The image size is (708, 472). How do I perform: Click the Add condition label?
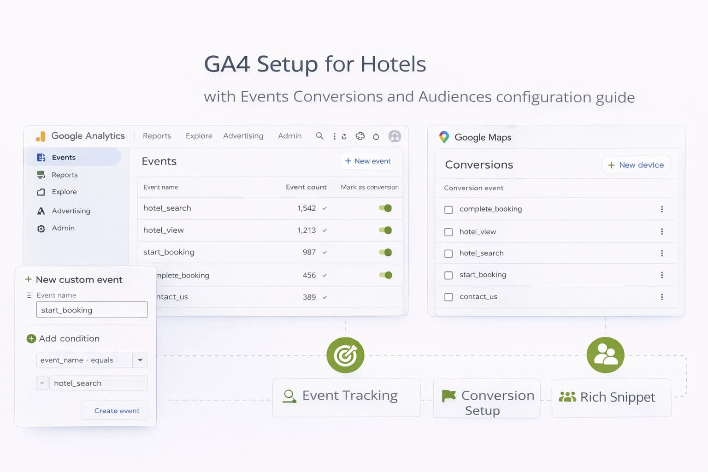(69, 339)
